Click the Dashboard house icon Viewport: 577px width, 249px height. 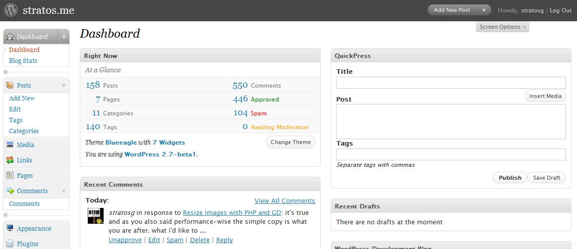10,37
